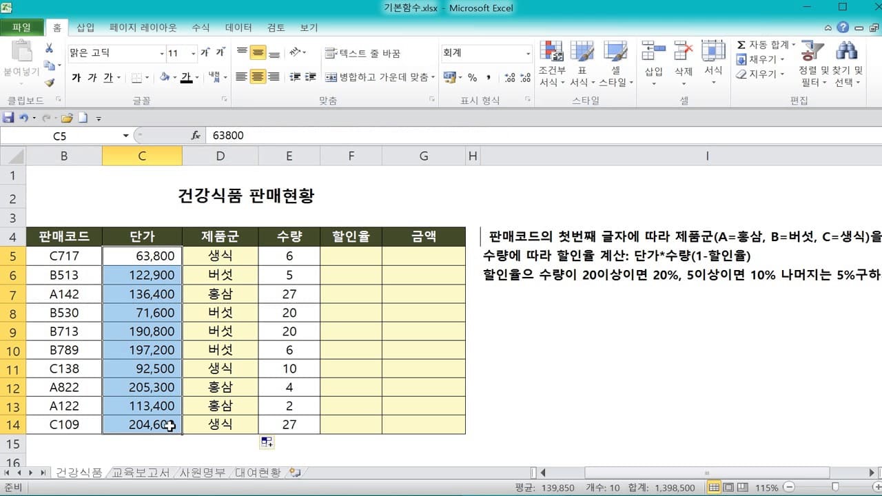Expand the AutoSum (자동 합계) dropdown arrow
This screenshot has height=496, width=882.
[794, 45]
